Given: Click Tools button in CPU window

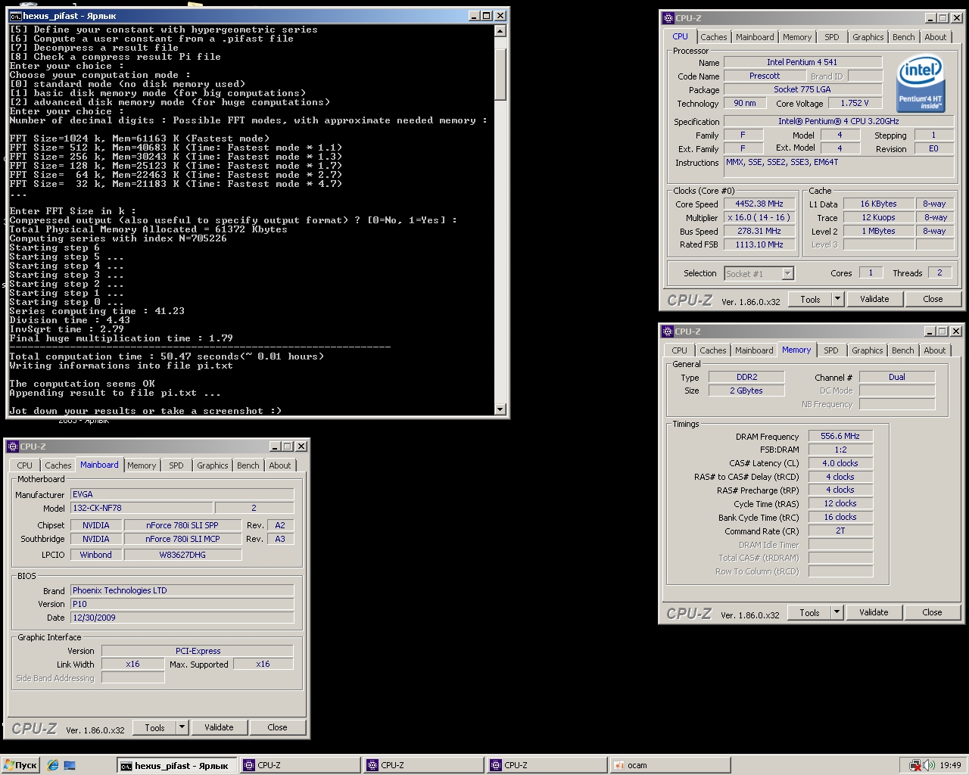Looking at the screenshot, I should (x=810, y=299).
